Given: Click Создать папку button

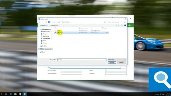Looking at the screenshot, I should point(54,25).
